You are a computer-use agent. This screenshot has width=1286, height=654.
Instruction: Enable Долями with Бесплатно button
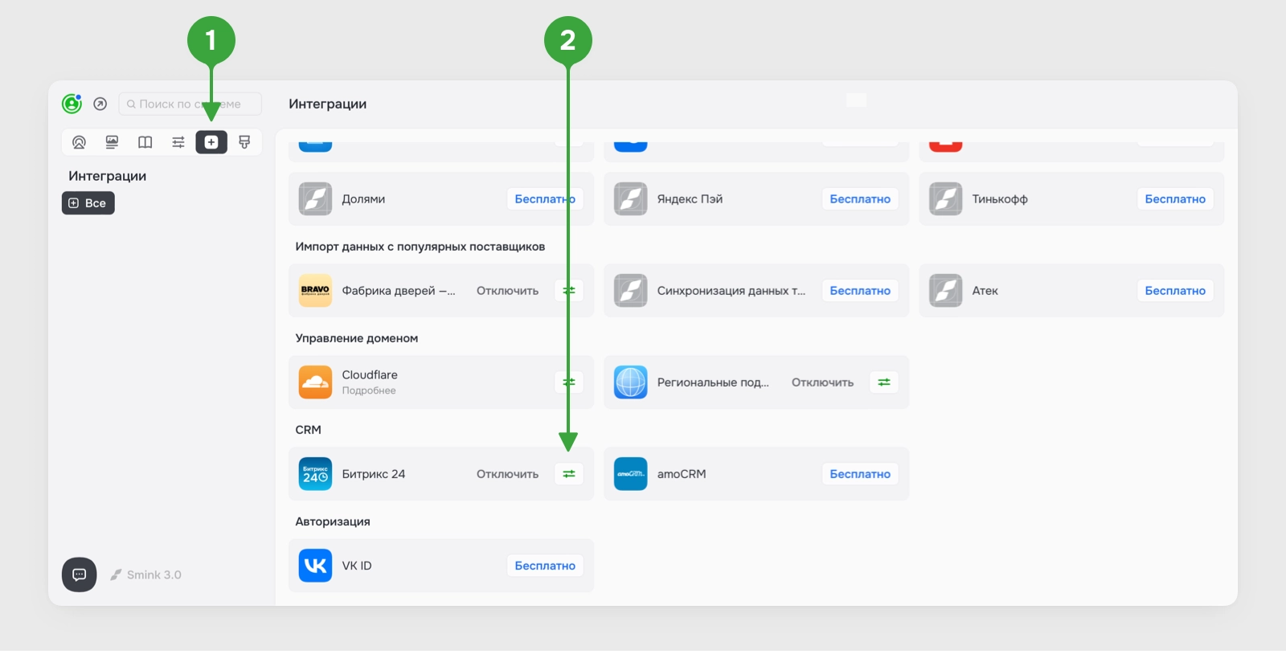click(545, 199)
